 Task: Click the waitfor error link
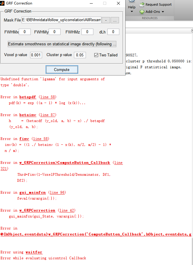coord(34,252)
